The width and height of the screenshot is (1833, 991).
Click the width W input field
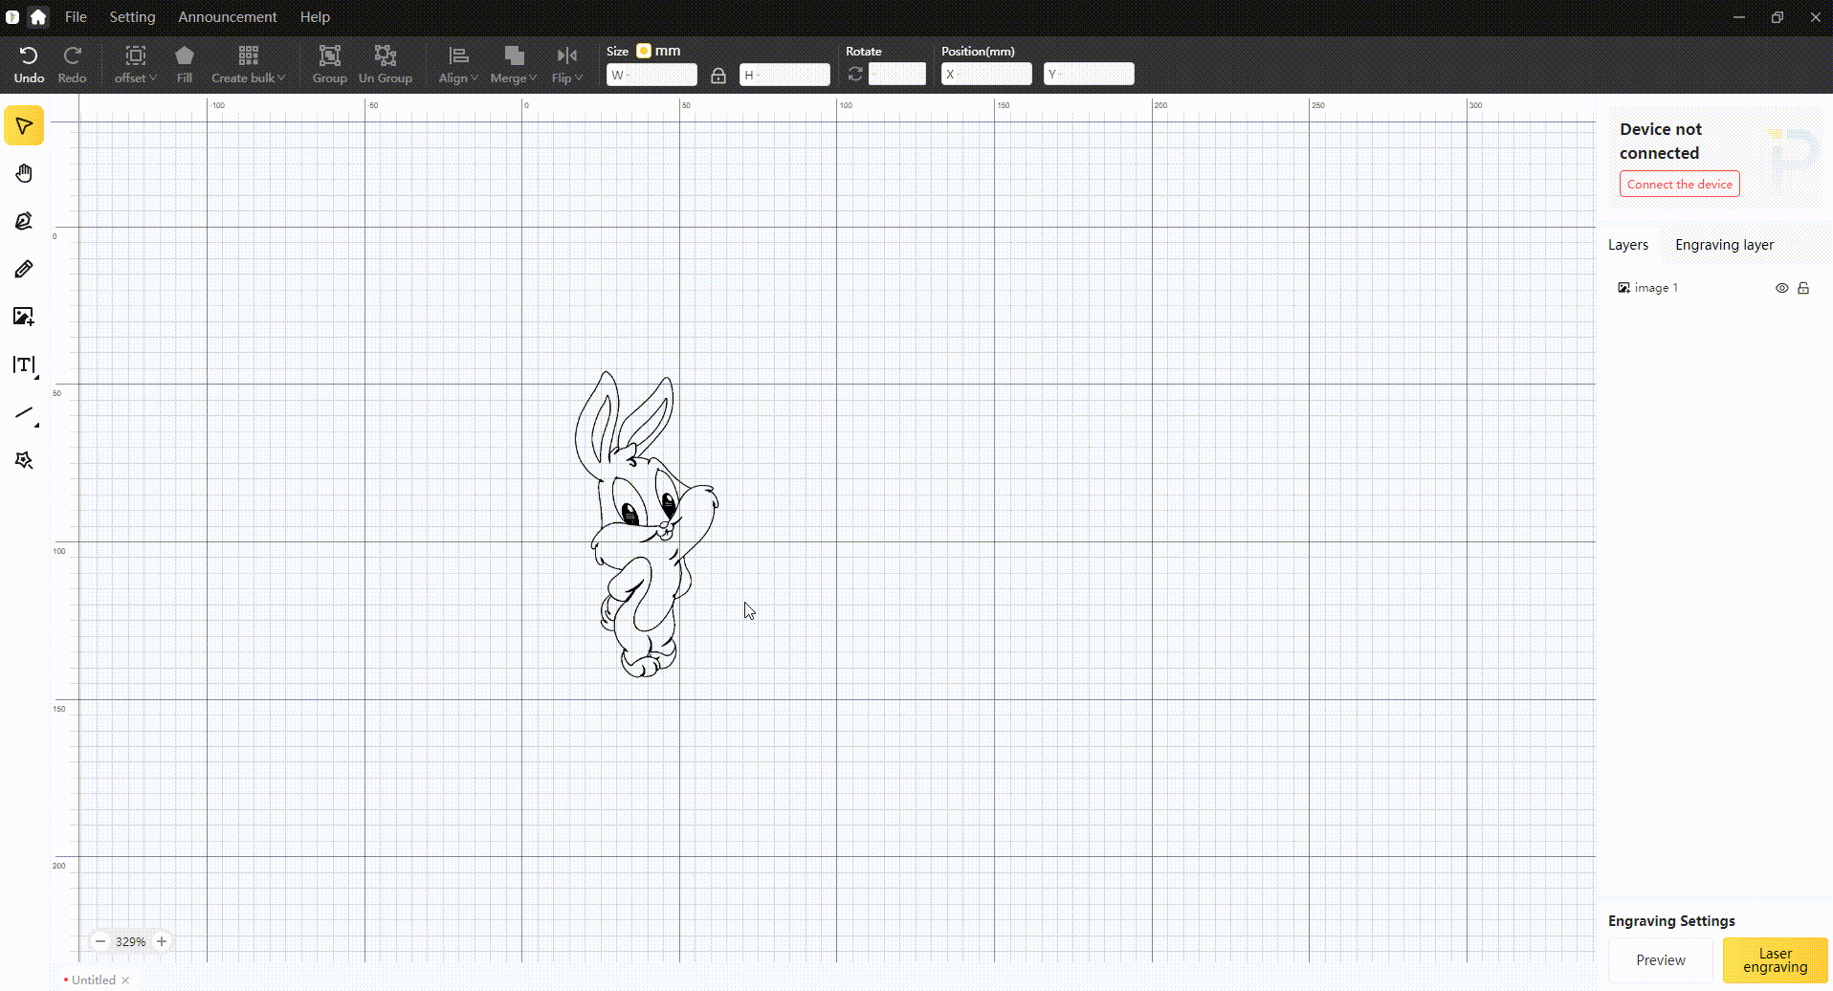tap(651, 75)
